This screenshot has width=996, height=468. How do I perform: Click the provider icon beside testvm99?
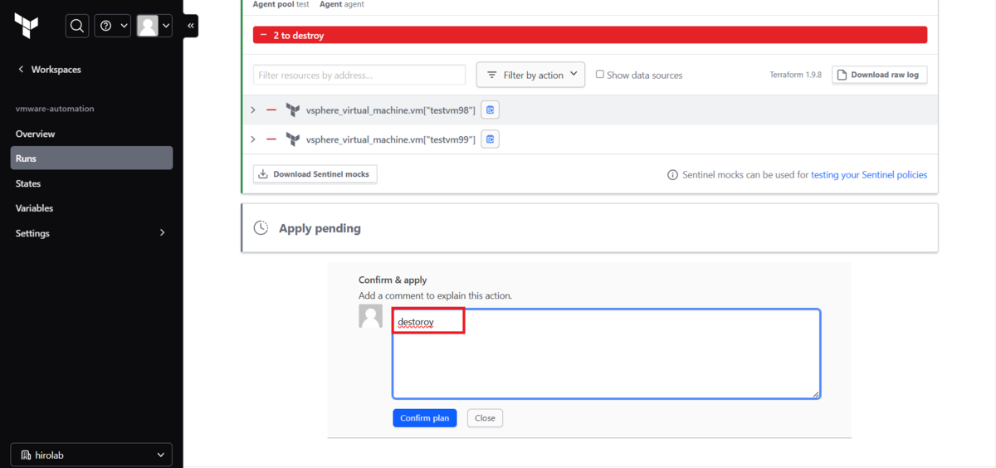(292, 139)
